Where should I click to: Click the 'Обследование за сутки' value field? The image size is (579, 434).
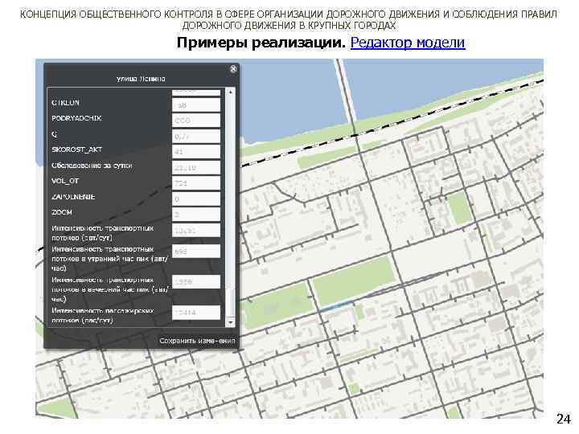196,167
